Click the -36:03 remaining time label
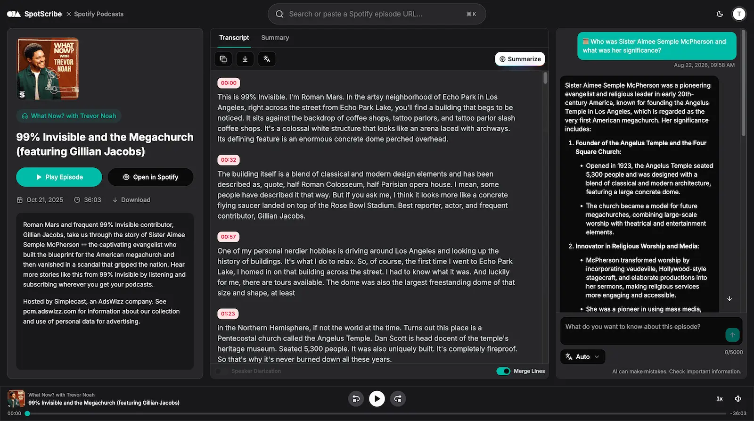Image resolution: width=754 pixels, height=421 pixels. [738, 413]
